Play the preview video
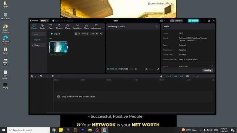Screen dimensions: 237x133 pos(136,69)
